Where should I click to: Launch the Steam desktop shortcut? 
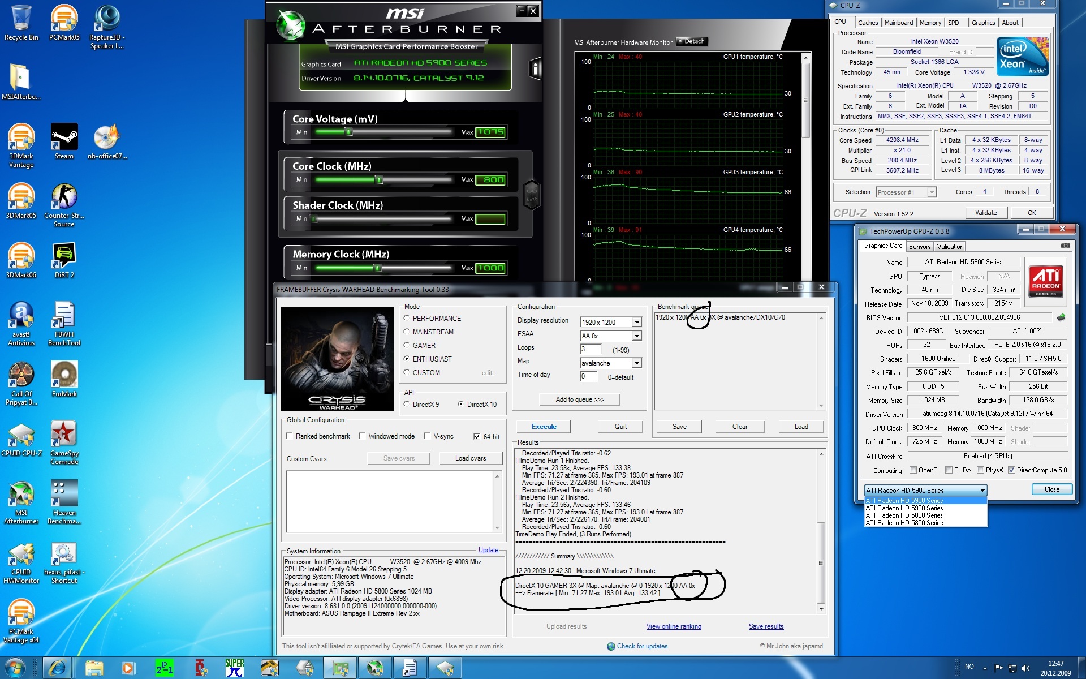pyautogui.click(x=64, y=141)
